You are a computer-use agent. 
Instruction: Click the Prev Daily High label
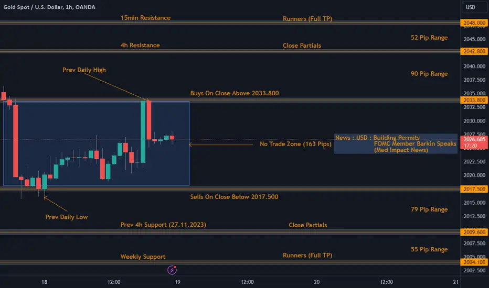pyautogui.click(x=84, y=70)
